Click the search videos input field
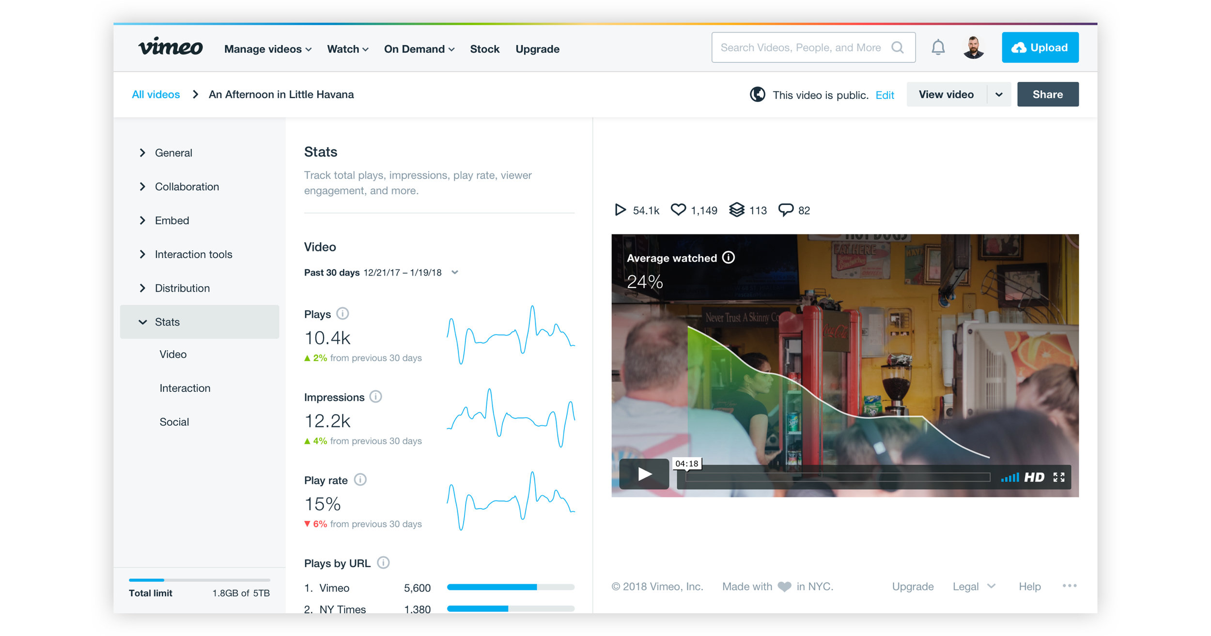The width and height of the screenshot is (1211, 636). 813,47
